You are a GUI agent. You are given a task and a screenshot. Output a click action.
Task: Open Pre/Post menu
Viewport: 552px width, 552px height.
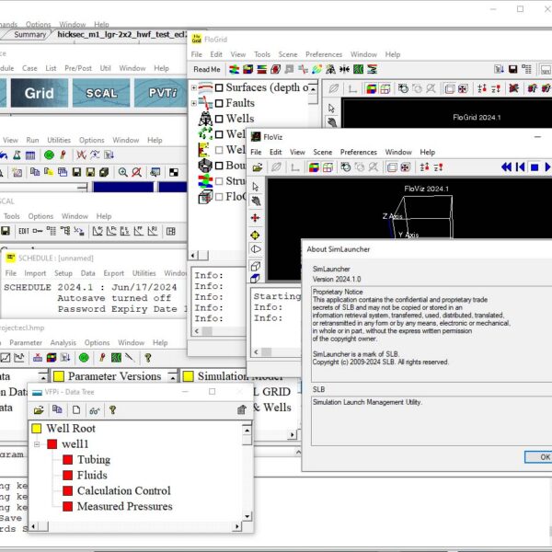point(78,68)
